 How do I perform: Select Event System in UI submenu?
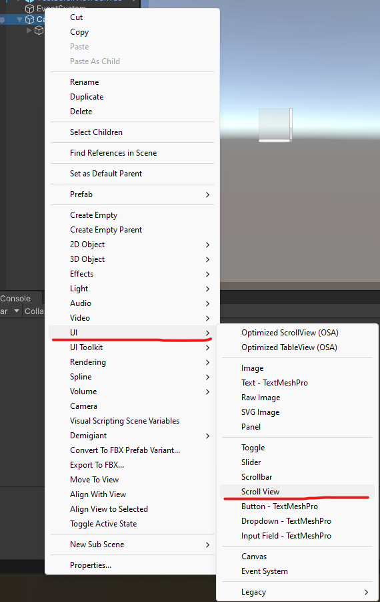[x=297, y=571]
